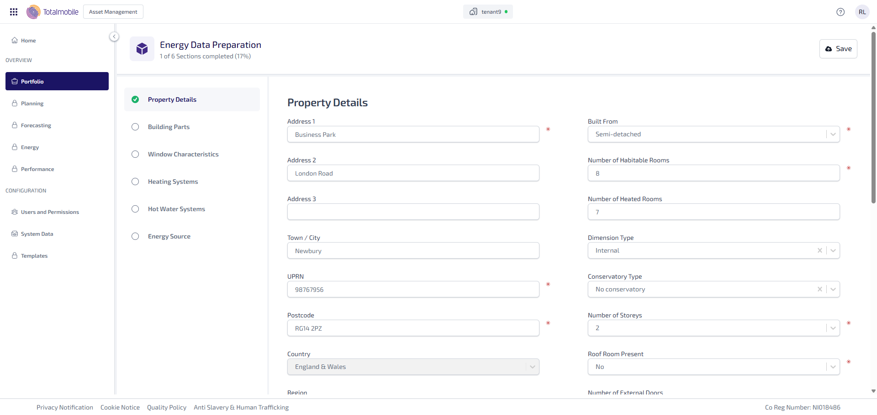Open the Privacy Notification link

pyautogui.click(x=65, y=407)
